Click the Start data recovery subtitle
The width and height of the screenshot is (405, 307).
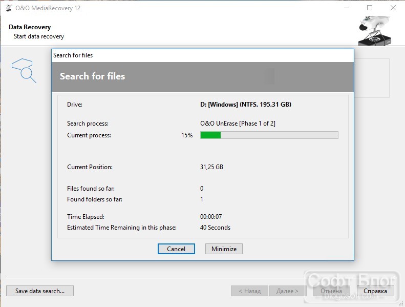[x=39, y=36]
